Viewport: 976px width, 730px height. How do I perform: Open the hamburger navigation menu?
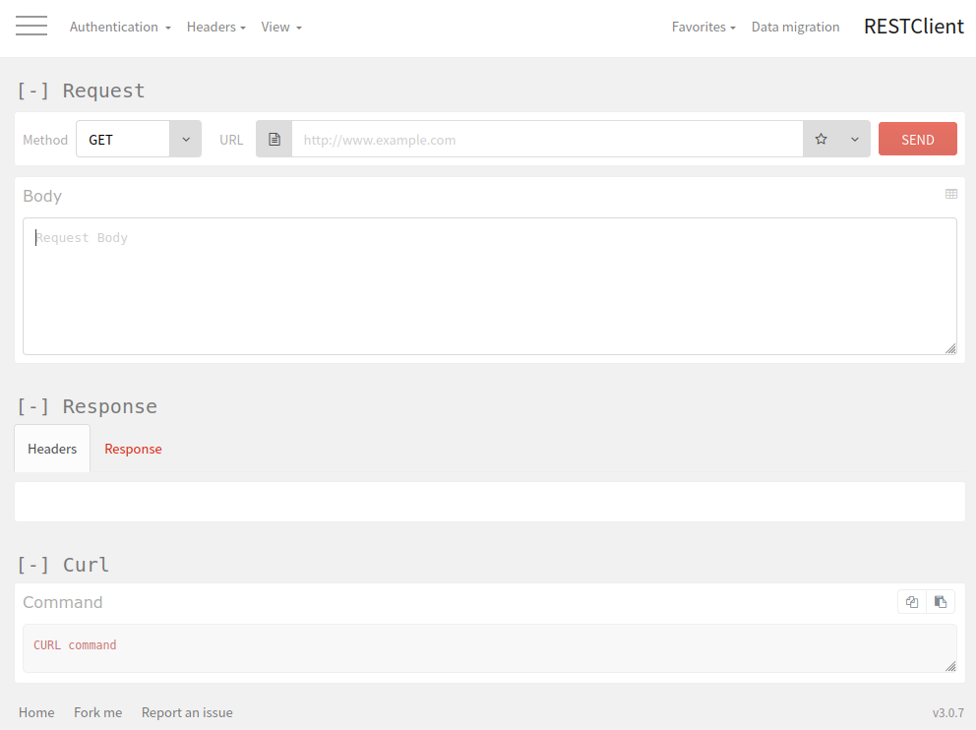tap(31, 26)
